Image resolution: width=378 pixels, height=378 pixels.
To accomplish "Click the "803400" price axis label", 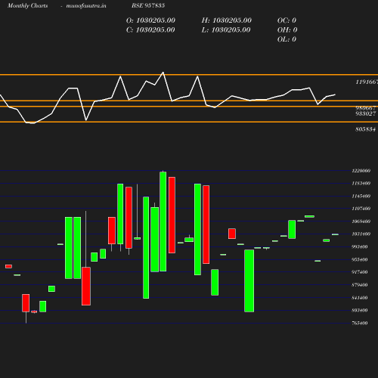I will pyautogui.click(x=360, y=310).
